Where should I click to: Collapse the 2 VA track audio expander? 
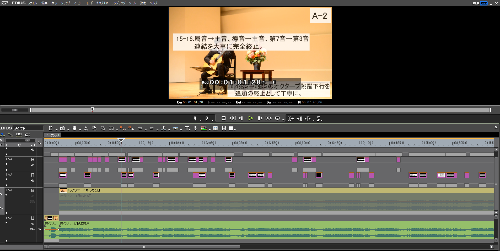click(7, 195)
